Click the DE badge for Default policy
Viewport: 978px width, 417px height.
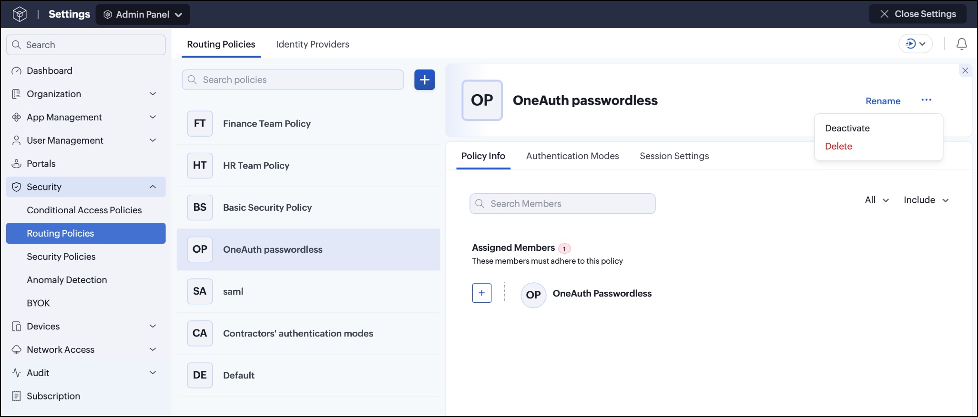pyautogui.click(x=200, y=375)
